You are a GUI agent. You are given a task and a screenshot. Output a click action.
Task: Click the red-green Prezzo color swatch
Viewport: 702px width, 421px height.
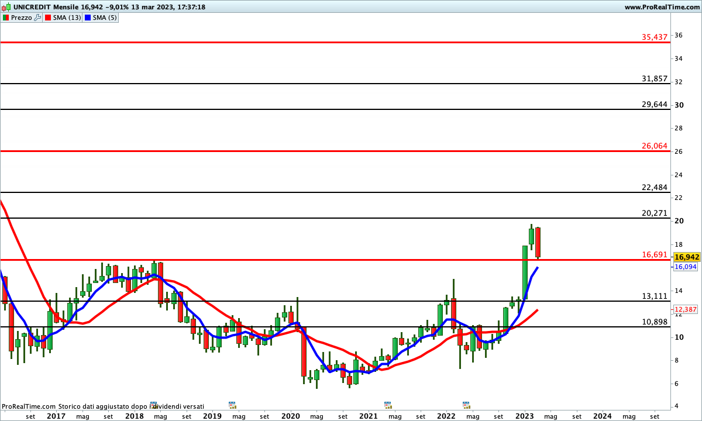click(6, 18)
